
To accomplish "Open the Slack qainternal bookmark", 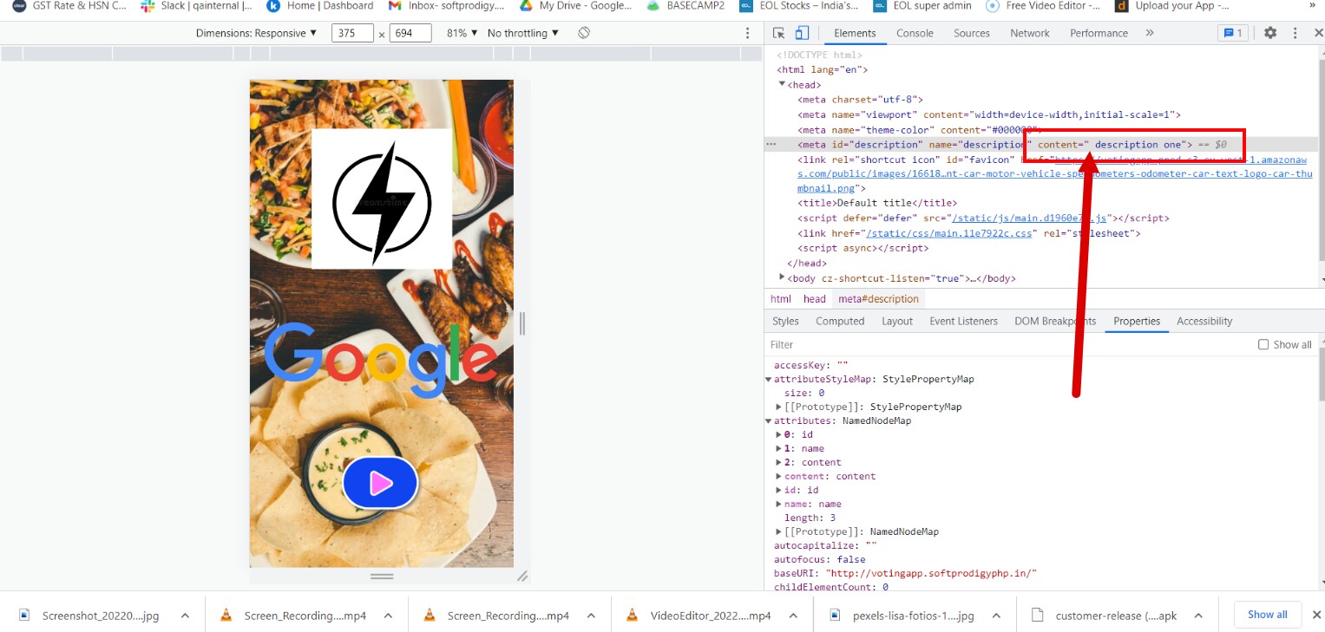I will coord(196,5).
